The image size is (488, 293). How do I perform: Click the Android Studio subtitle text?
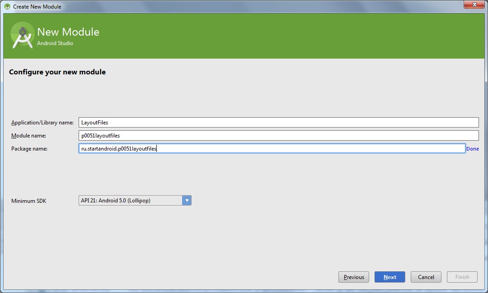55,43
